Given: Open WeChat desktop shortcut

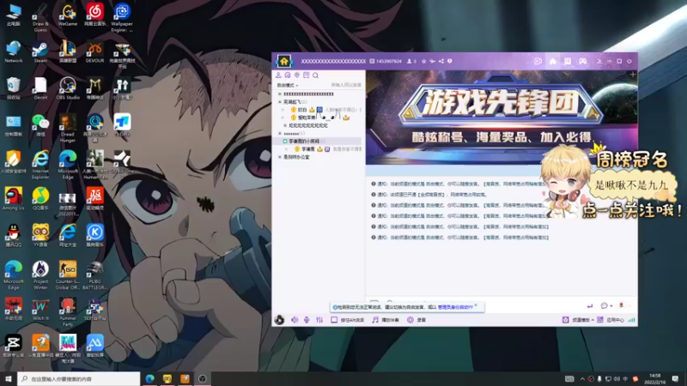Looking at the screenshot, I should click(40, 125).
